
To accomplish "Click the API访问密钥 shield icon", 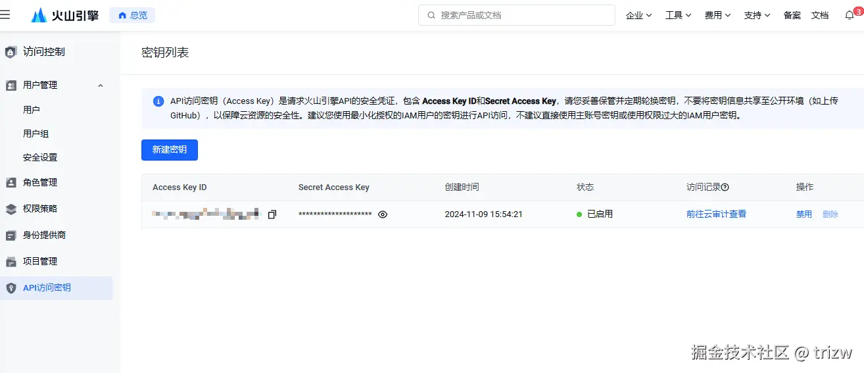I will coord(11,288).
